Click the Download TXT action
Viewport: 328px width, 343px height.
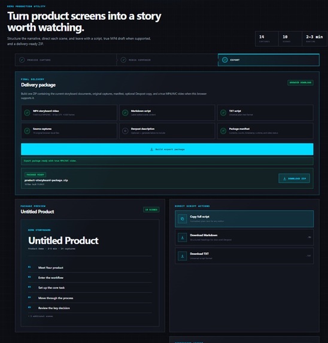click(244, 256)
